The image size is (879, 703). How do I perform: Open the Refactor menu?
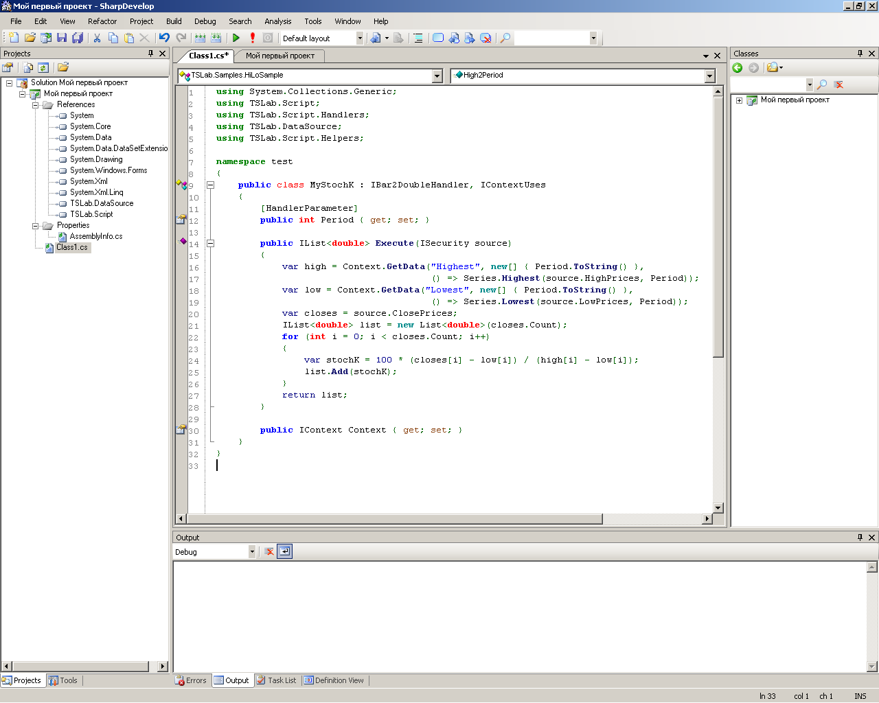(102, 21)
